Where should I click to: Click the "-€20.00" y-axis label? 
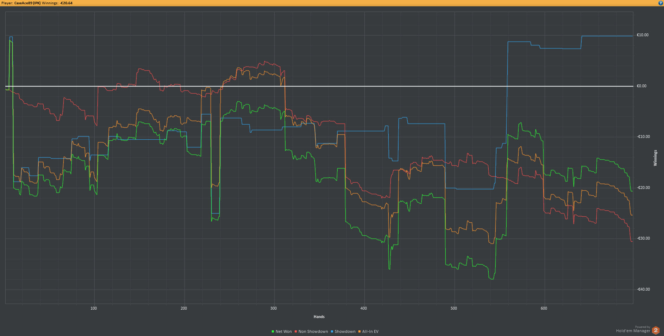tap(643, 188)
